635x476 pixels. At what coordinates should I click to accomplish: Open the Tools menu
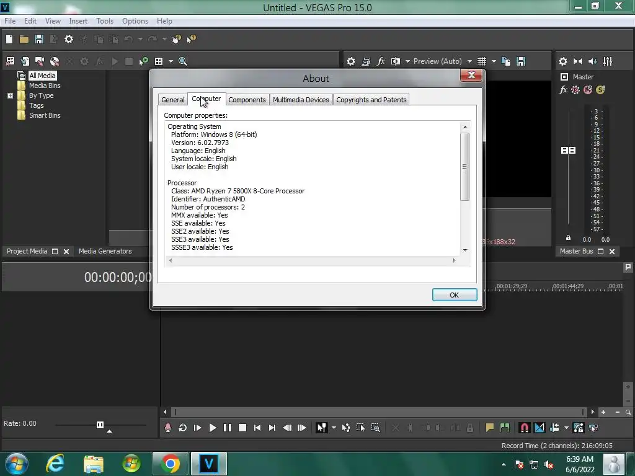point(105,21)
